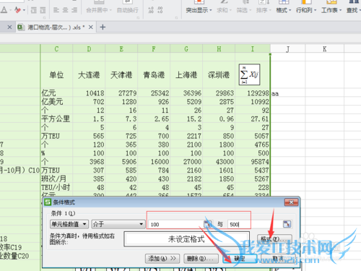Click the 平方公里 unit cell
This screenshot has width=361, height=271.
(x=56, y=119)
